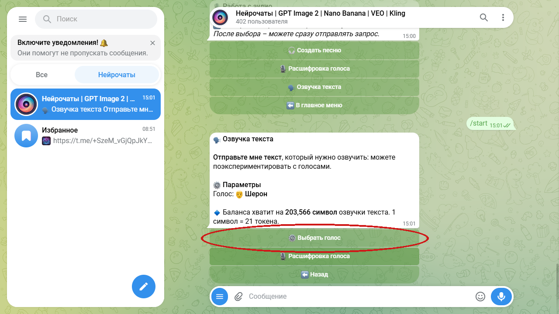Open the emoji picker smiley icon
Viewport: 559px width, 314px height.
(x=480, y=297)
